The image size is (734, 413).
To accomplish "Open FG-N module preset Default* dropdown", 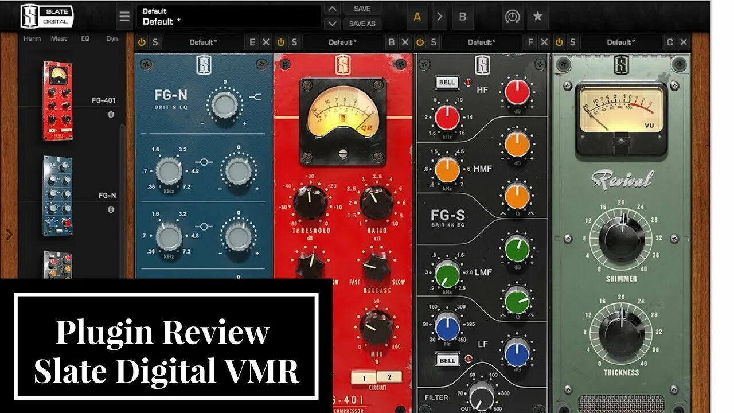I will tap(204, 42).
